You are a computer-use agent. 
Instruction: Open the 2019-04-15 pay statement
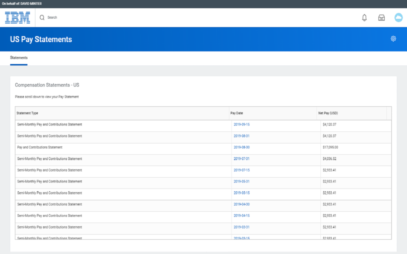point(241,215)
